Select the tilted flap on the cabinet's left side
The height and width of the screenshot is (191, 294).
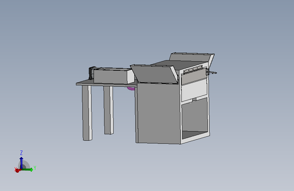tap(155, 74)
